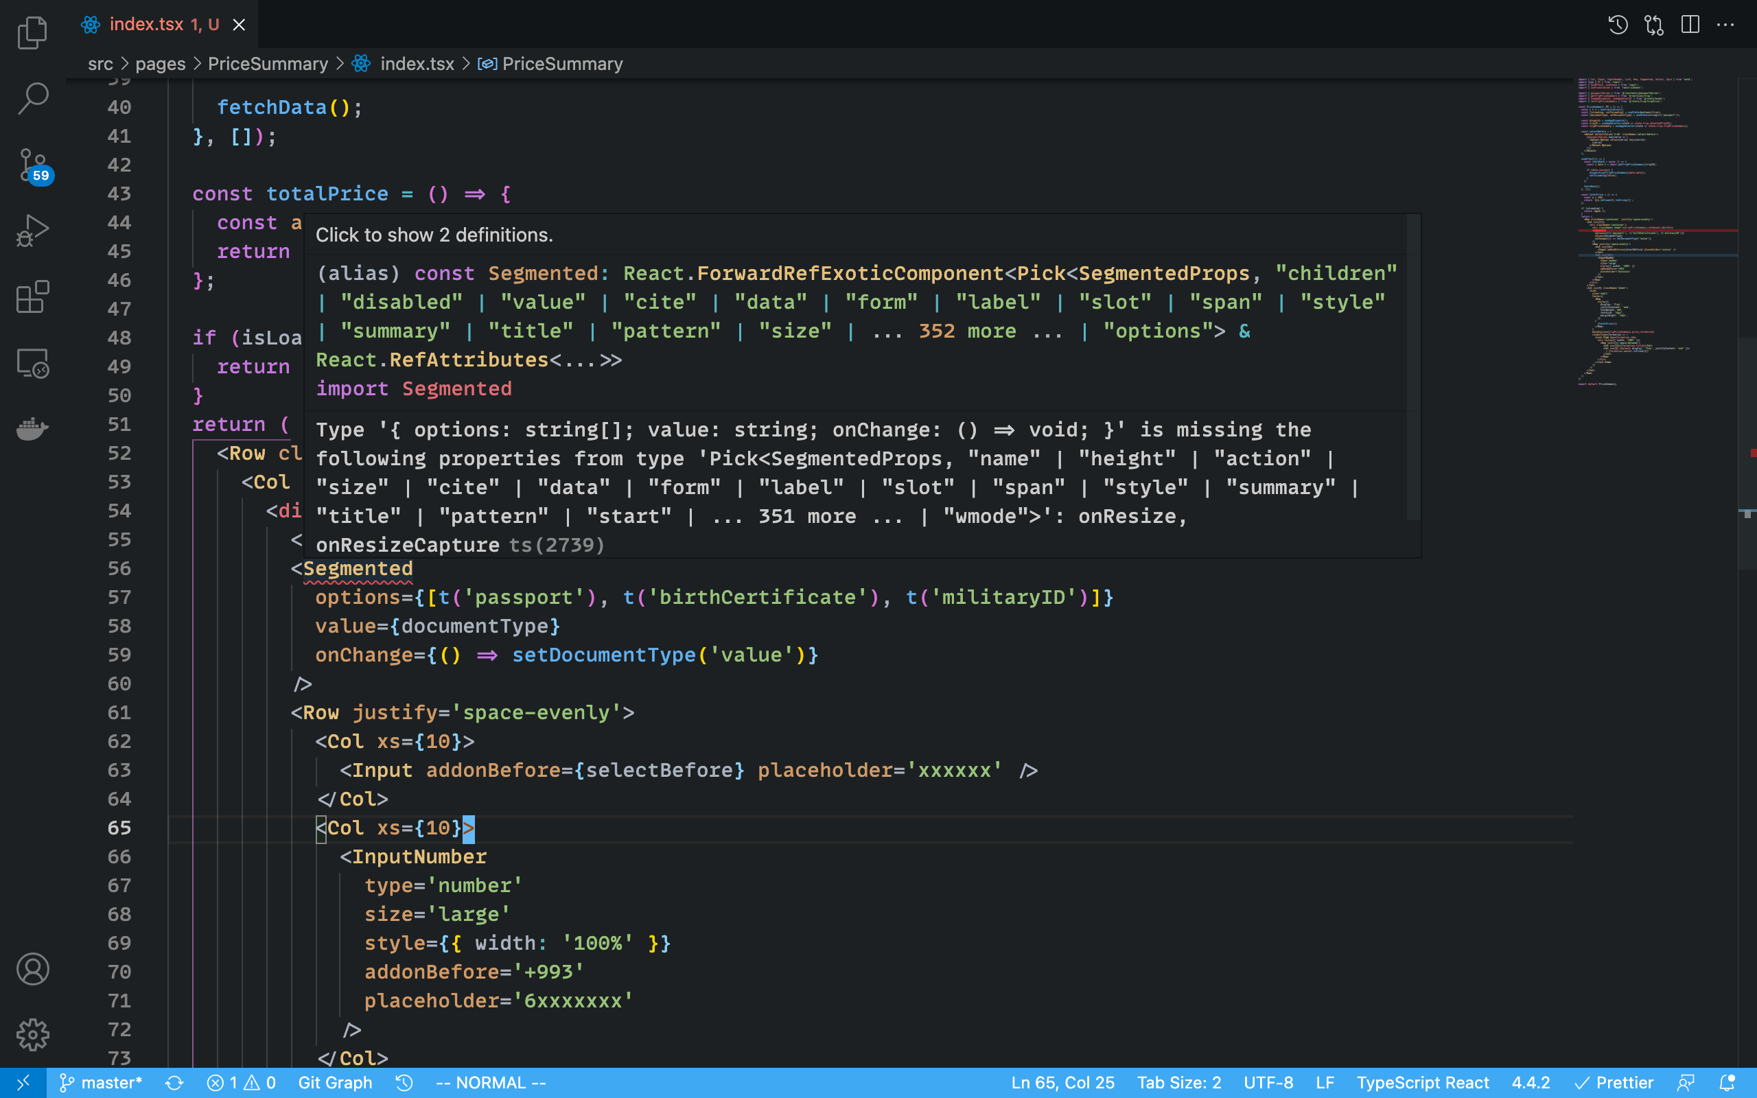
Task: Open the editor more actions menu
Action: click(1726, 24)
